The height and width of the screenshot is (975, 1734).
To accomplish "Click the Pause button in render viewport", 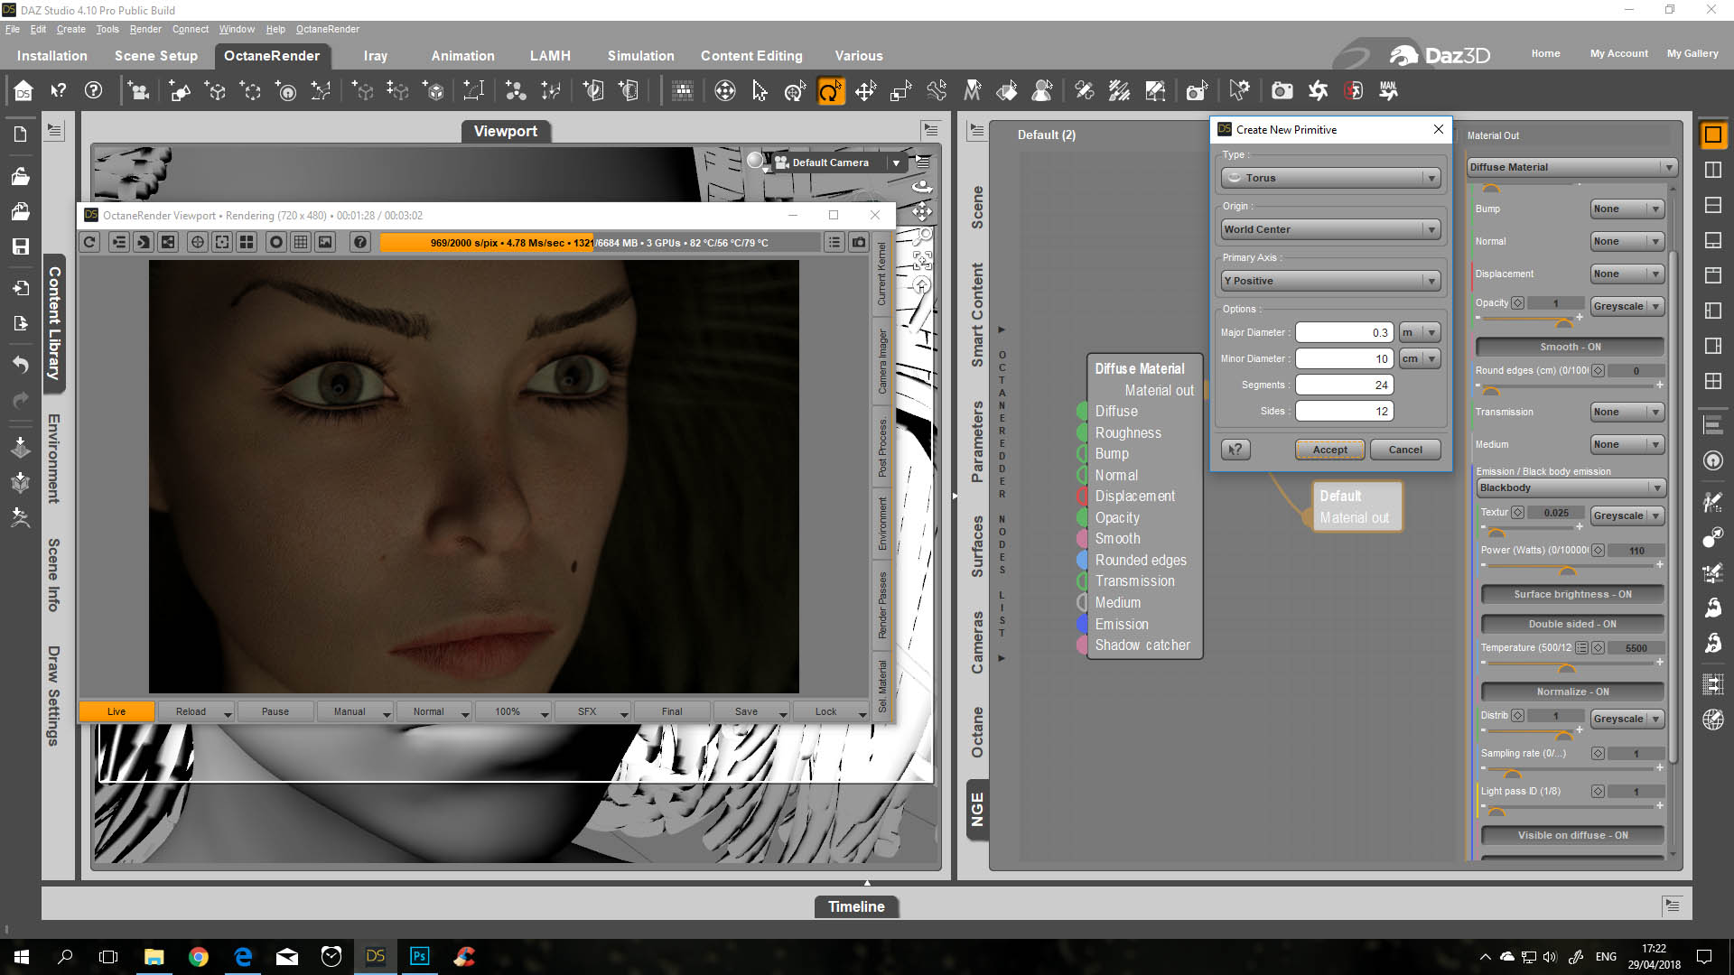I will (x=275, y=711).
